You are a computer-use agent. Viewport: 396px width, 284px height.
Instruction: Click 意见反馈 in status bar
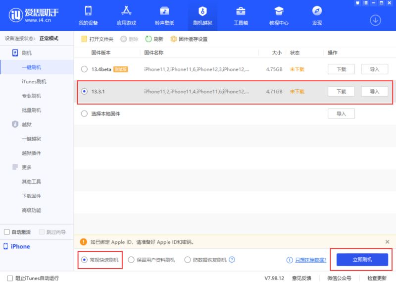(x=301, y=278)
